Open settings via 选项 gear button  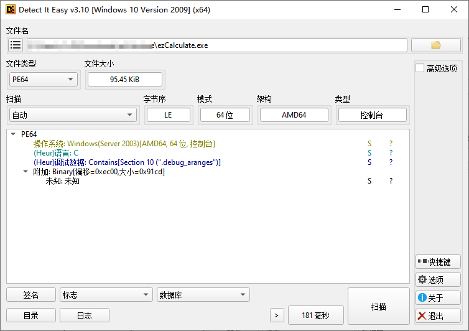tap(438, 280)
